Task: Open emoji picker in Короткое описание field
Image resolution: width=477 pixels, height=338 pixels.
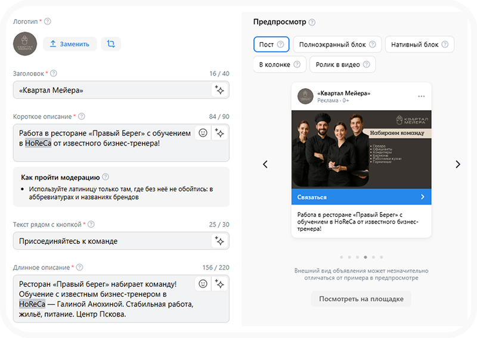Action: tap(203, 133)
